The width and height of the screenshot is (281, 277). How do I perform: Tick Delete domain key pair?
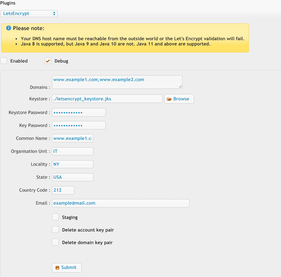click(55, 242)
